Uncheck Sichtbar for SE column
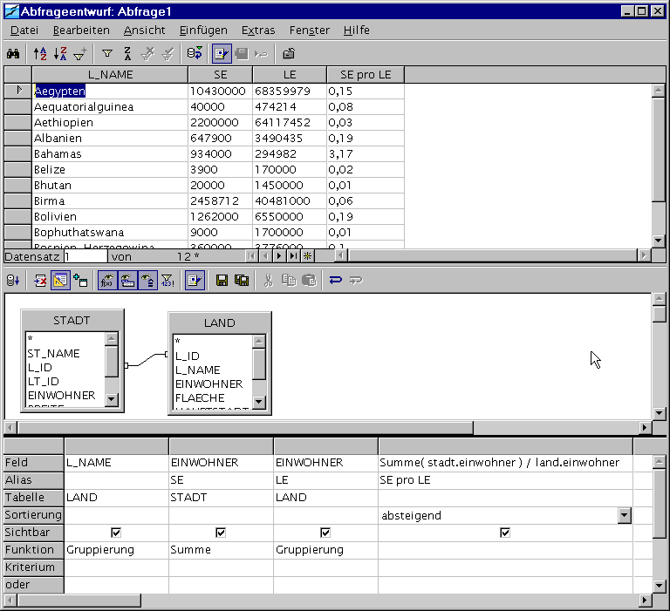Screen dimensions: 670x611 coord(221,533)
